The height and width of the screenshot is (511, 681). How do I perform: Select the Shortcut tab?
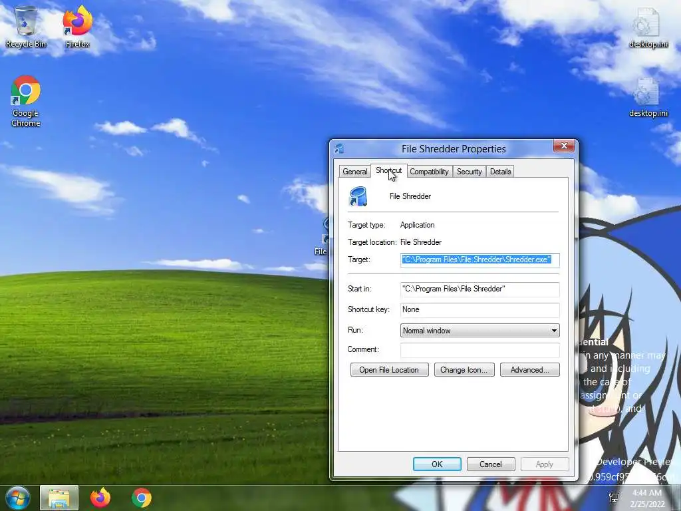[388, 171]
